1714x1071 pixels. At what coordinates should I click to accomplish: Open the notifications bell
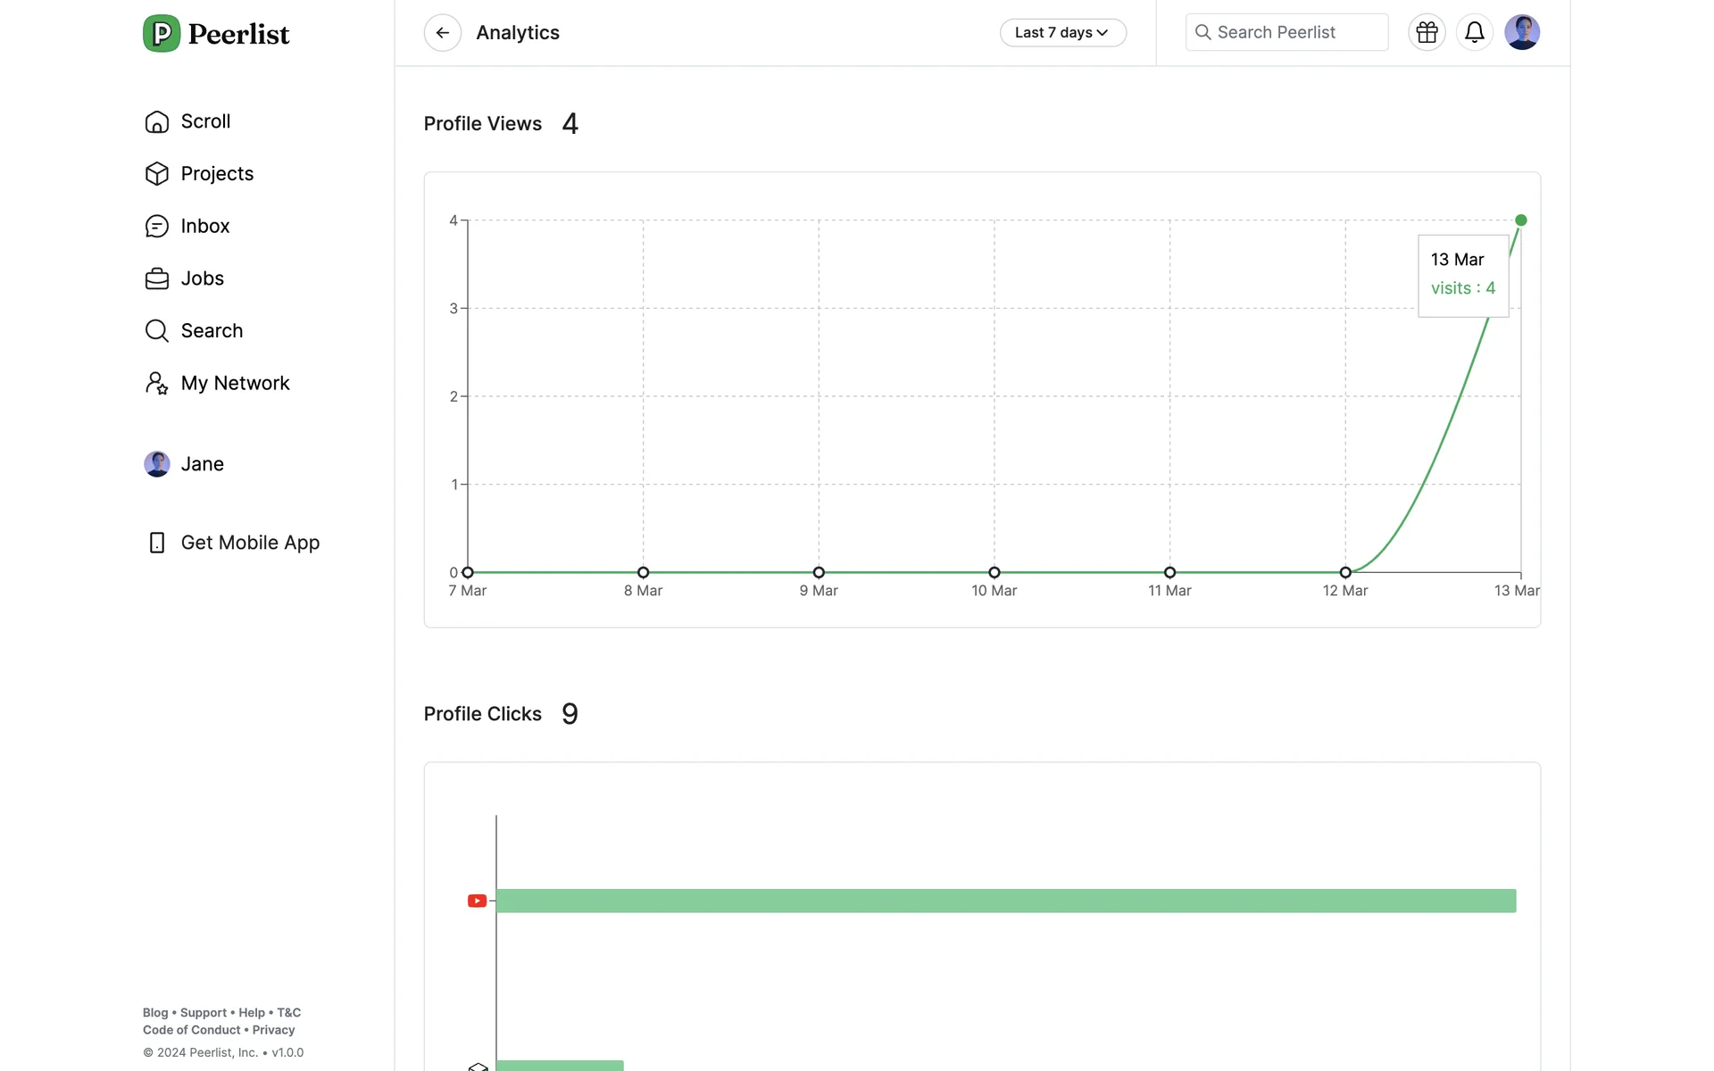click(x=1474, y=33)
